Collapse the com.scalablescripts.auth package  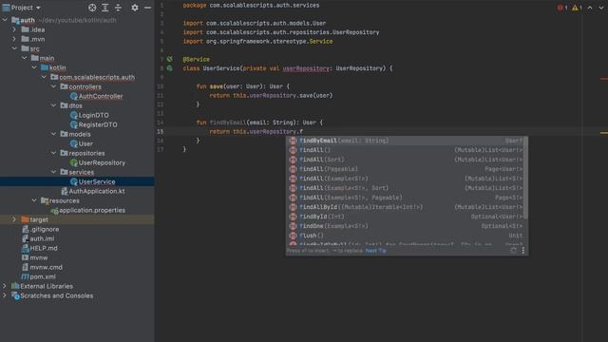point(44,77)
